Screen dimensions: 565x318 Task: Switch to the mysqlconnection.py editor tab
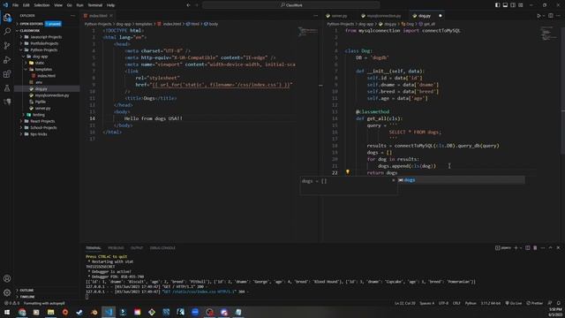384,16
